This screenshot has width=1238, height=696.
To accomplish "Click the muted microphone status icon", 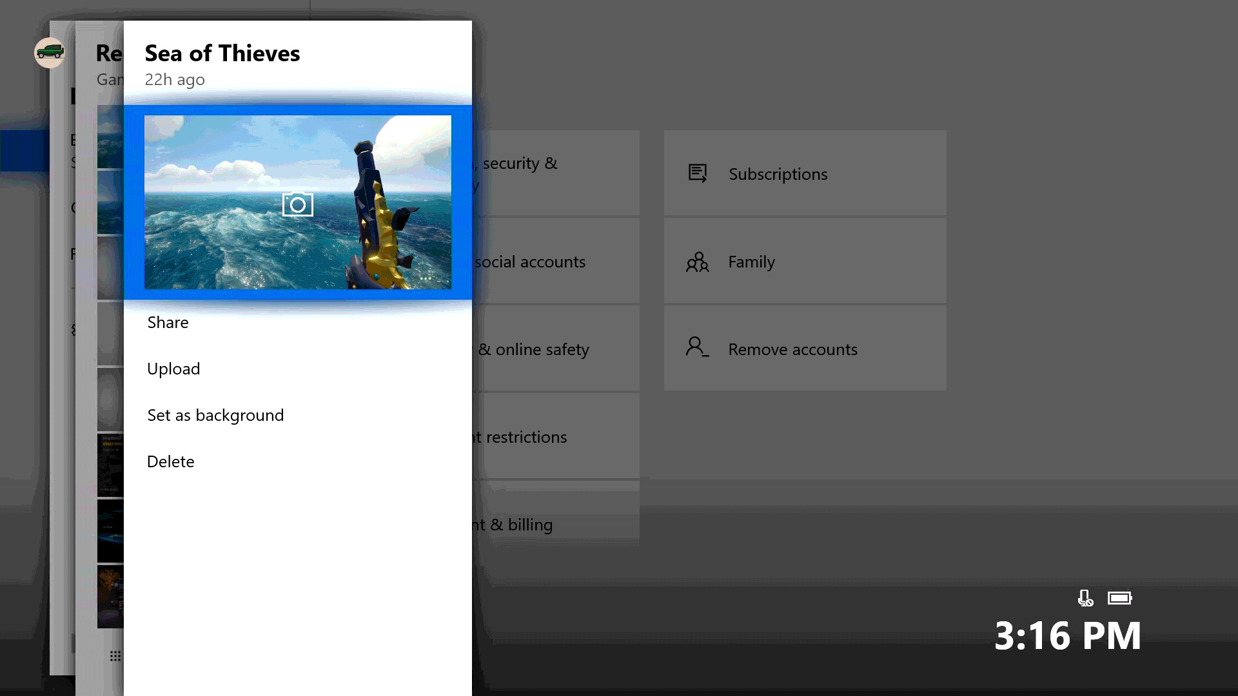I will 1085,598.
